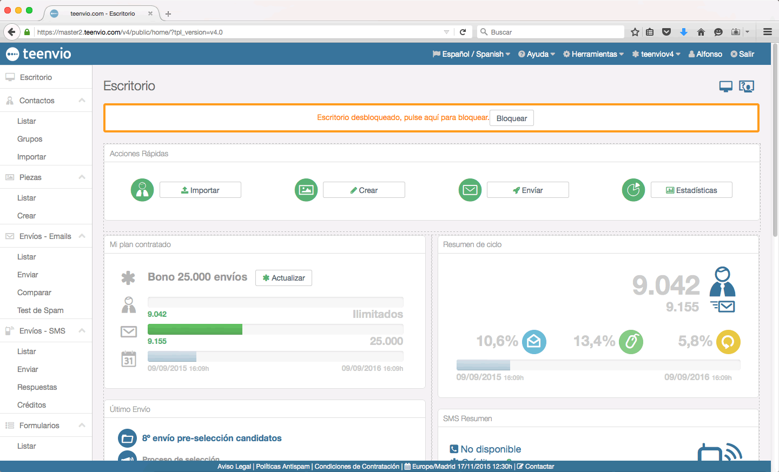
Task: Click the blue folder icon in Último Envío
Action: (x=127, y=438)
